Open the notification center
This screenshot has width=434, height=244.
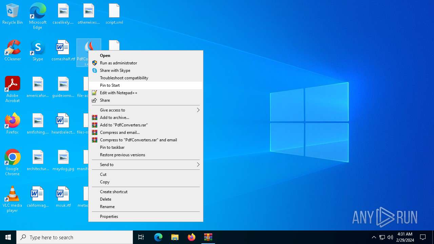tap(423, 237)
